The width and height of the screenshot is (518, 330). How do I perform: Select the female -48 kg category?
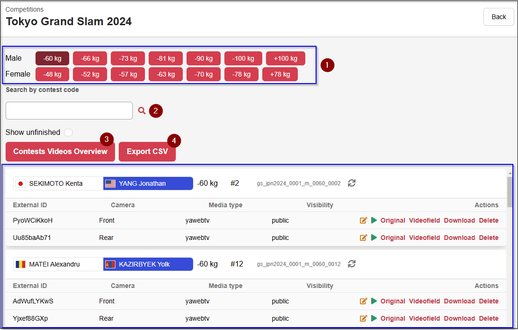coord(52,74)
